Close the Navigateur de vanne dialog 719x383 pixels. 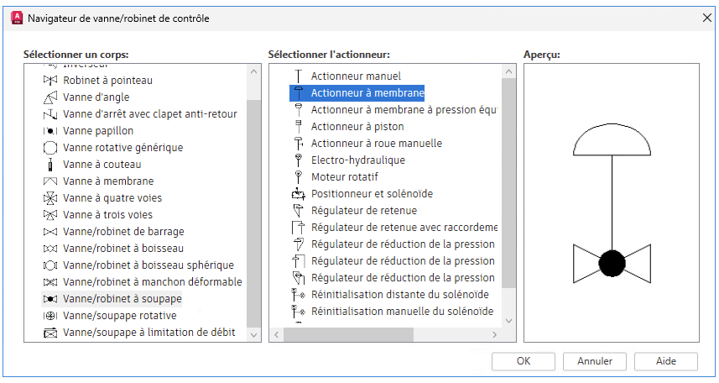(703, 18)
